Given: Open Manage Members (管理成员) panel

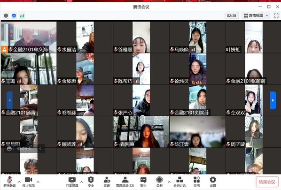Looking at the screenshot, I should pos(125,182).
